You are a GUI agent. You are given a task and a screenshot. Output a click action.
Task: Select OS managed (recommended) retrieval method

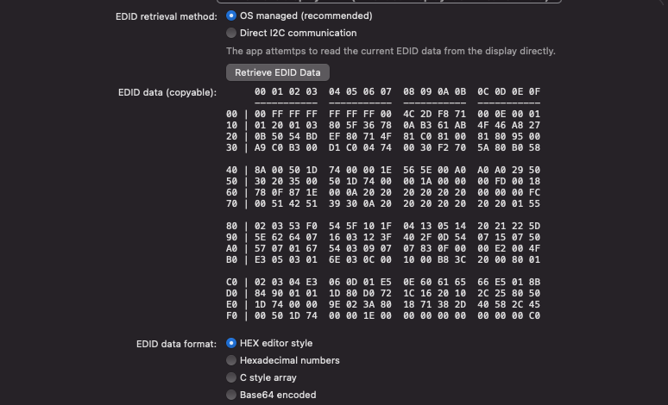point(231,16)
